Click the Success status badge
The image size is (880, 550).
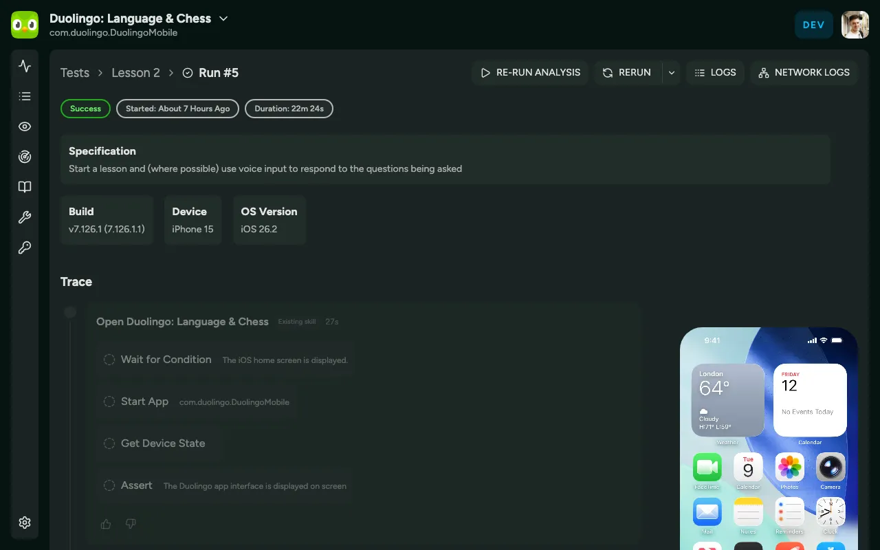[85, 109]
